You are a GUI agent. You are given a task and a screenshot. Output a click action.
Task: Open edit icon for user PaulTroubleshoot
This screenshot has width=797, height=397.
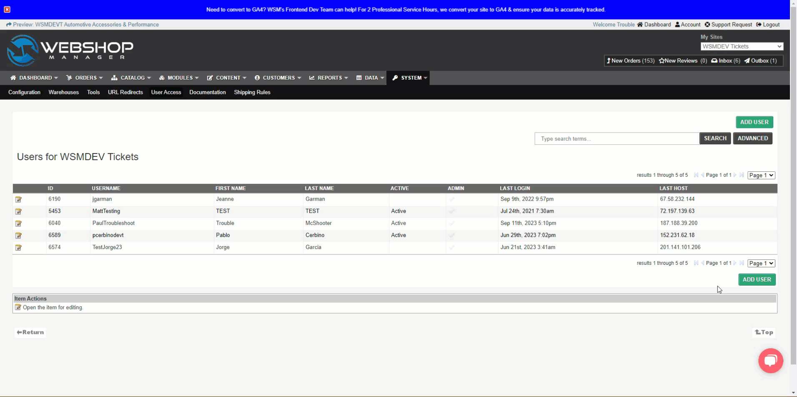point(18,224)
